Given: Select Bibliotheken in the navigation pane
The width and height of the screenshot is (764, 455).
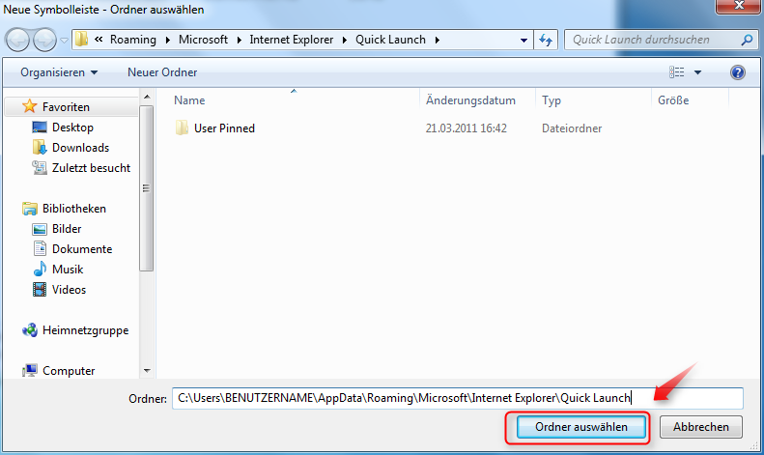Looking at the screenshot, I should point(74,209).
